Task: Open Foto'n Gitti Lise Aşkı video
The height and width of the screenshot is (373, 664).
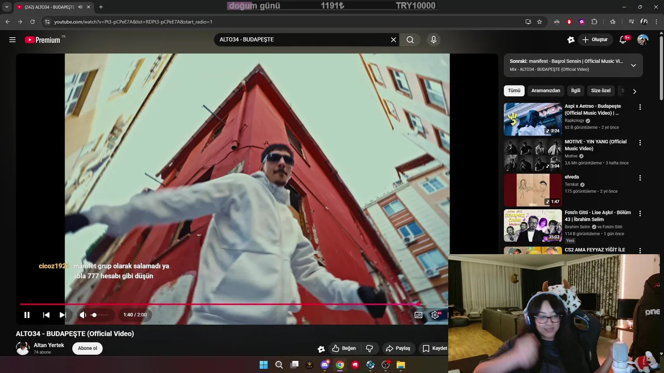Action: click(533, 225)
